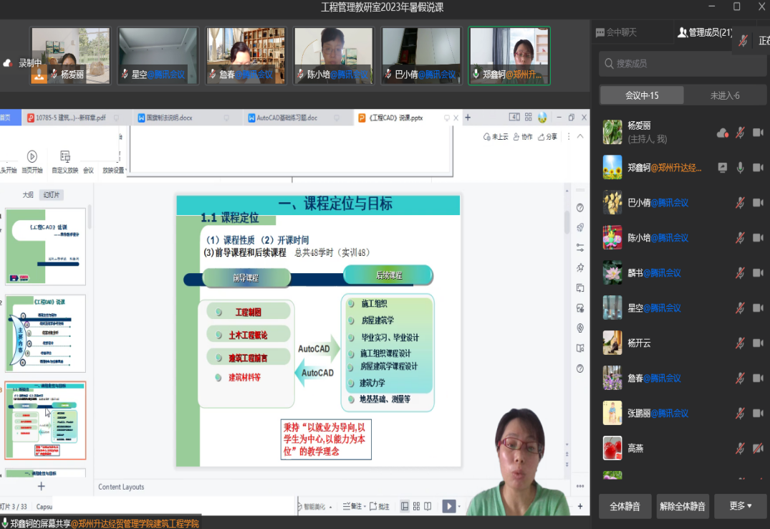The image size is (770, 529).
Task: Switch to the 会中聊天 chat tab
Action: click(x=615, y=32)
